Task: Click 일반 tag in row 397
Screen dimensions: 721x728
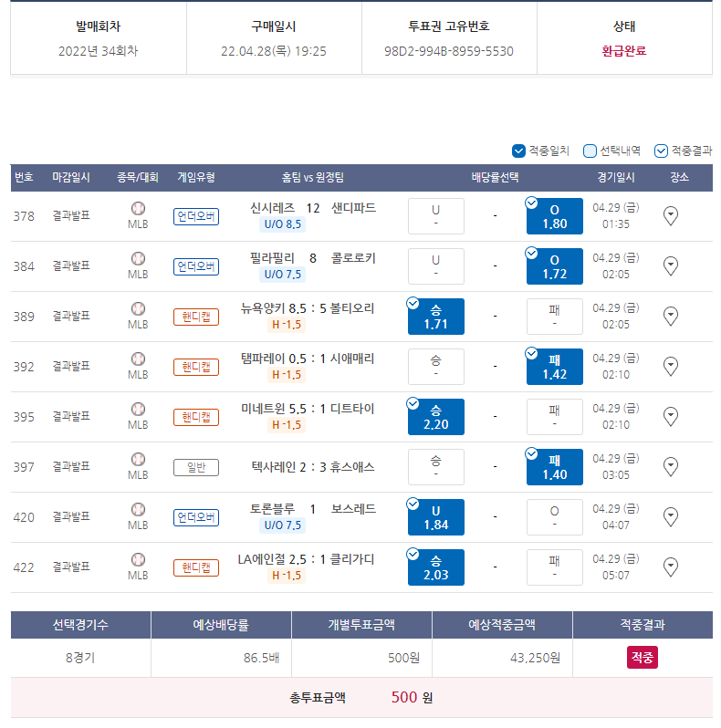Action: (x=196, y=467)
